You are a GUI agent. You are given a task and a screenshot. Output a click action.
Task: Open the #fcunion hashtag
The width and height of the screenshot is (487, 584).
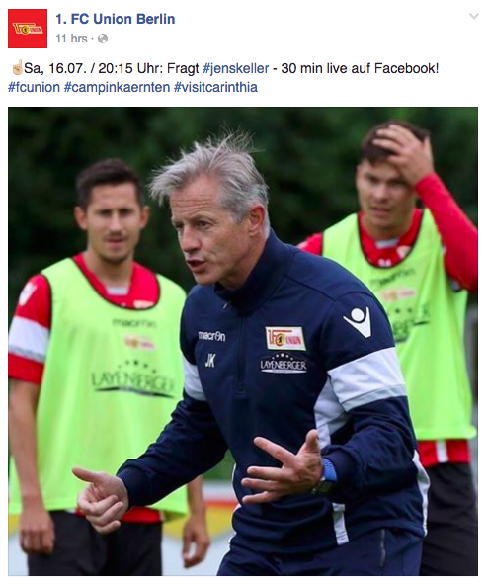pyautogui.click(x=34, y=87)
